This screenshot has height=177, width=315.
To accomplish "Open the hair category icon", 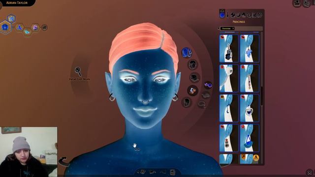I will 193,64.
